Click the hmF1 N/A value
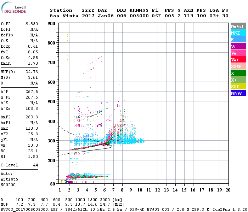 point(34,123)
